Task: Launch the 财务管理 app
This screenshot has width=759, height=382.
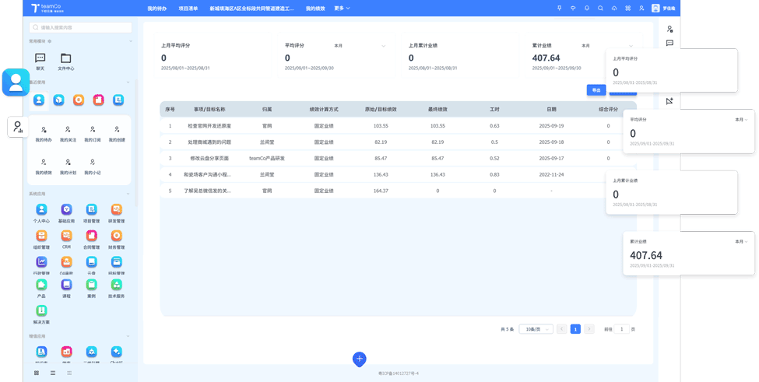Action: pos(116,237)
